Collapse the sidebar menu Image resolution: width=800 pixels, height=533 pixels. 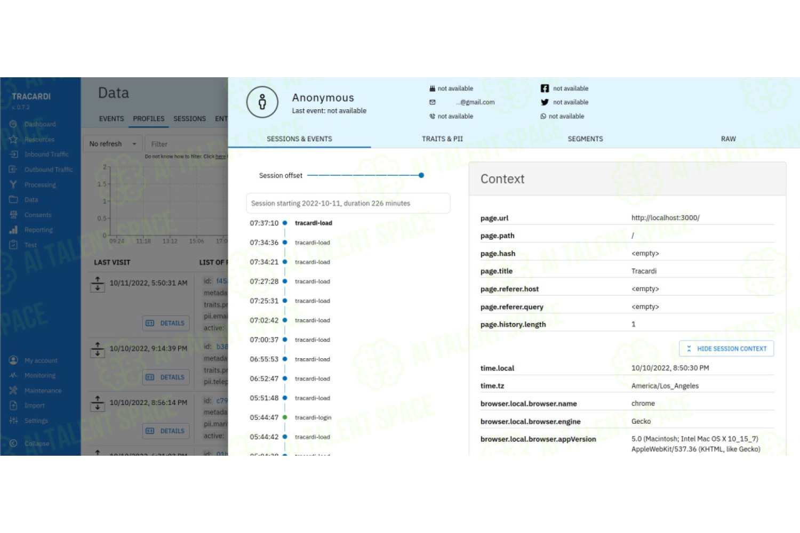pyautogui.click(x=29, y=443)
